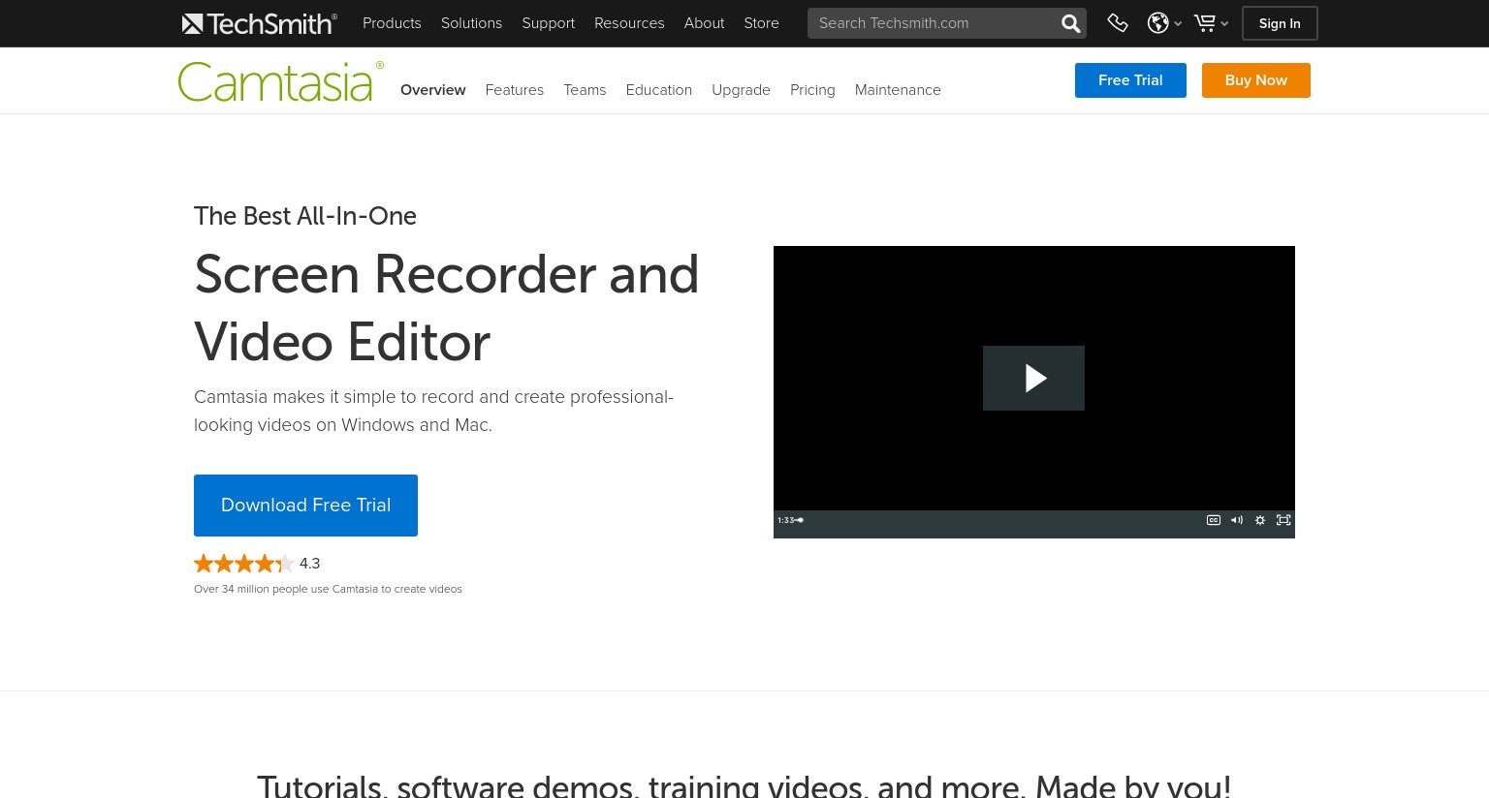Click the orange Buy Now button

point(1255,80)
